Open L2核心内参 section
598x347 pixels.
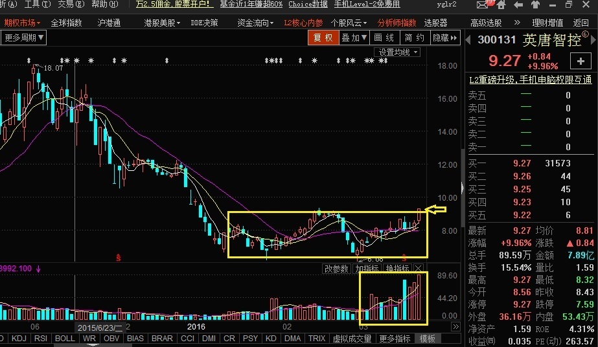tap(303, 23)
